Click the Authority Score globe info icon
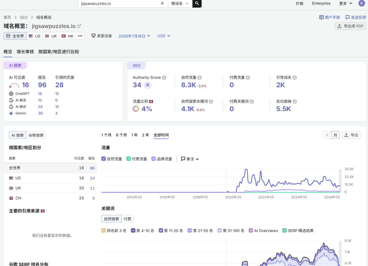 click(x=164, y=78)
